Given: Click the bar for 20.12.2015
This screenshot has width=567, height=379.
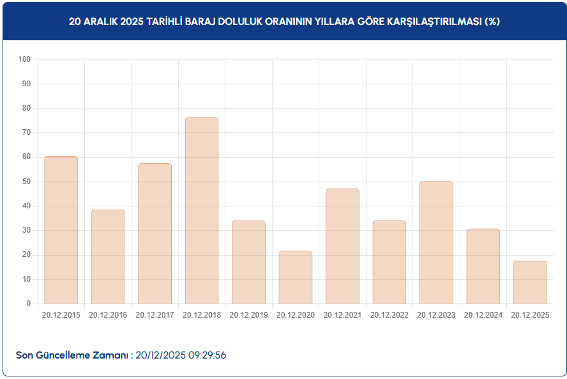Looking at the screenshot, I should click(61, 230).
